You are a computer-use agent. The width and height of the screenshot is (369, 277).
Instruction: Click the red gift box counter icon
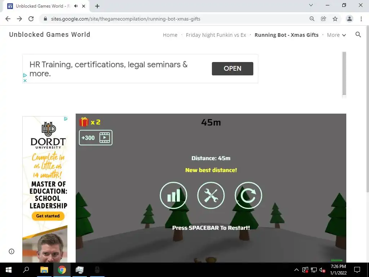pos(84,122)
